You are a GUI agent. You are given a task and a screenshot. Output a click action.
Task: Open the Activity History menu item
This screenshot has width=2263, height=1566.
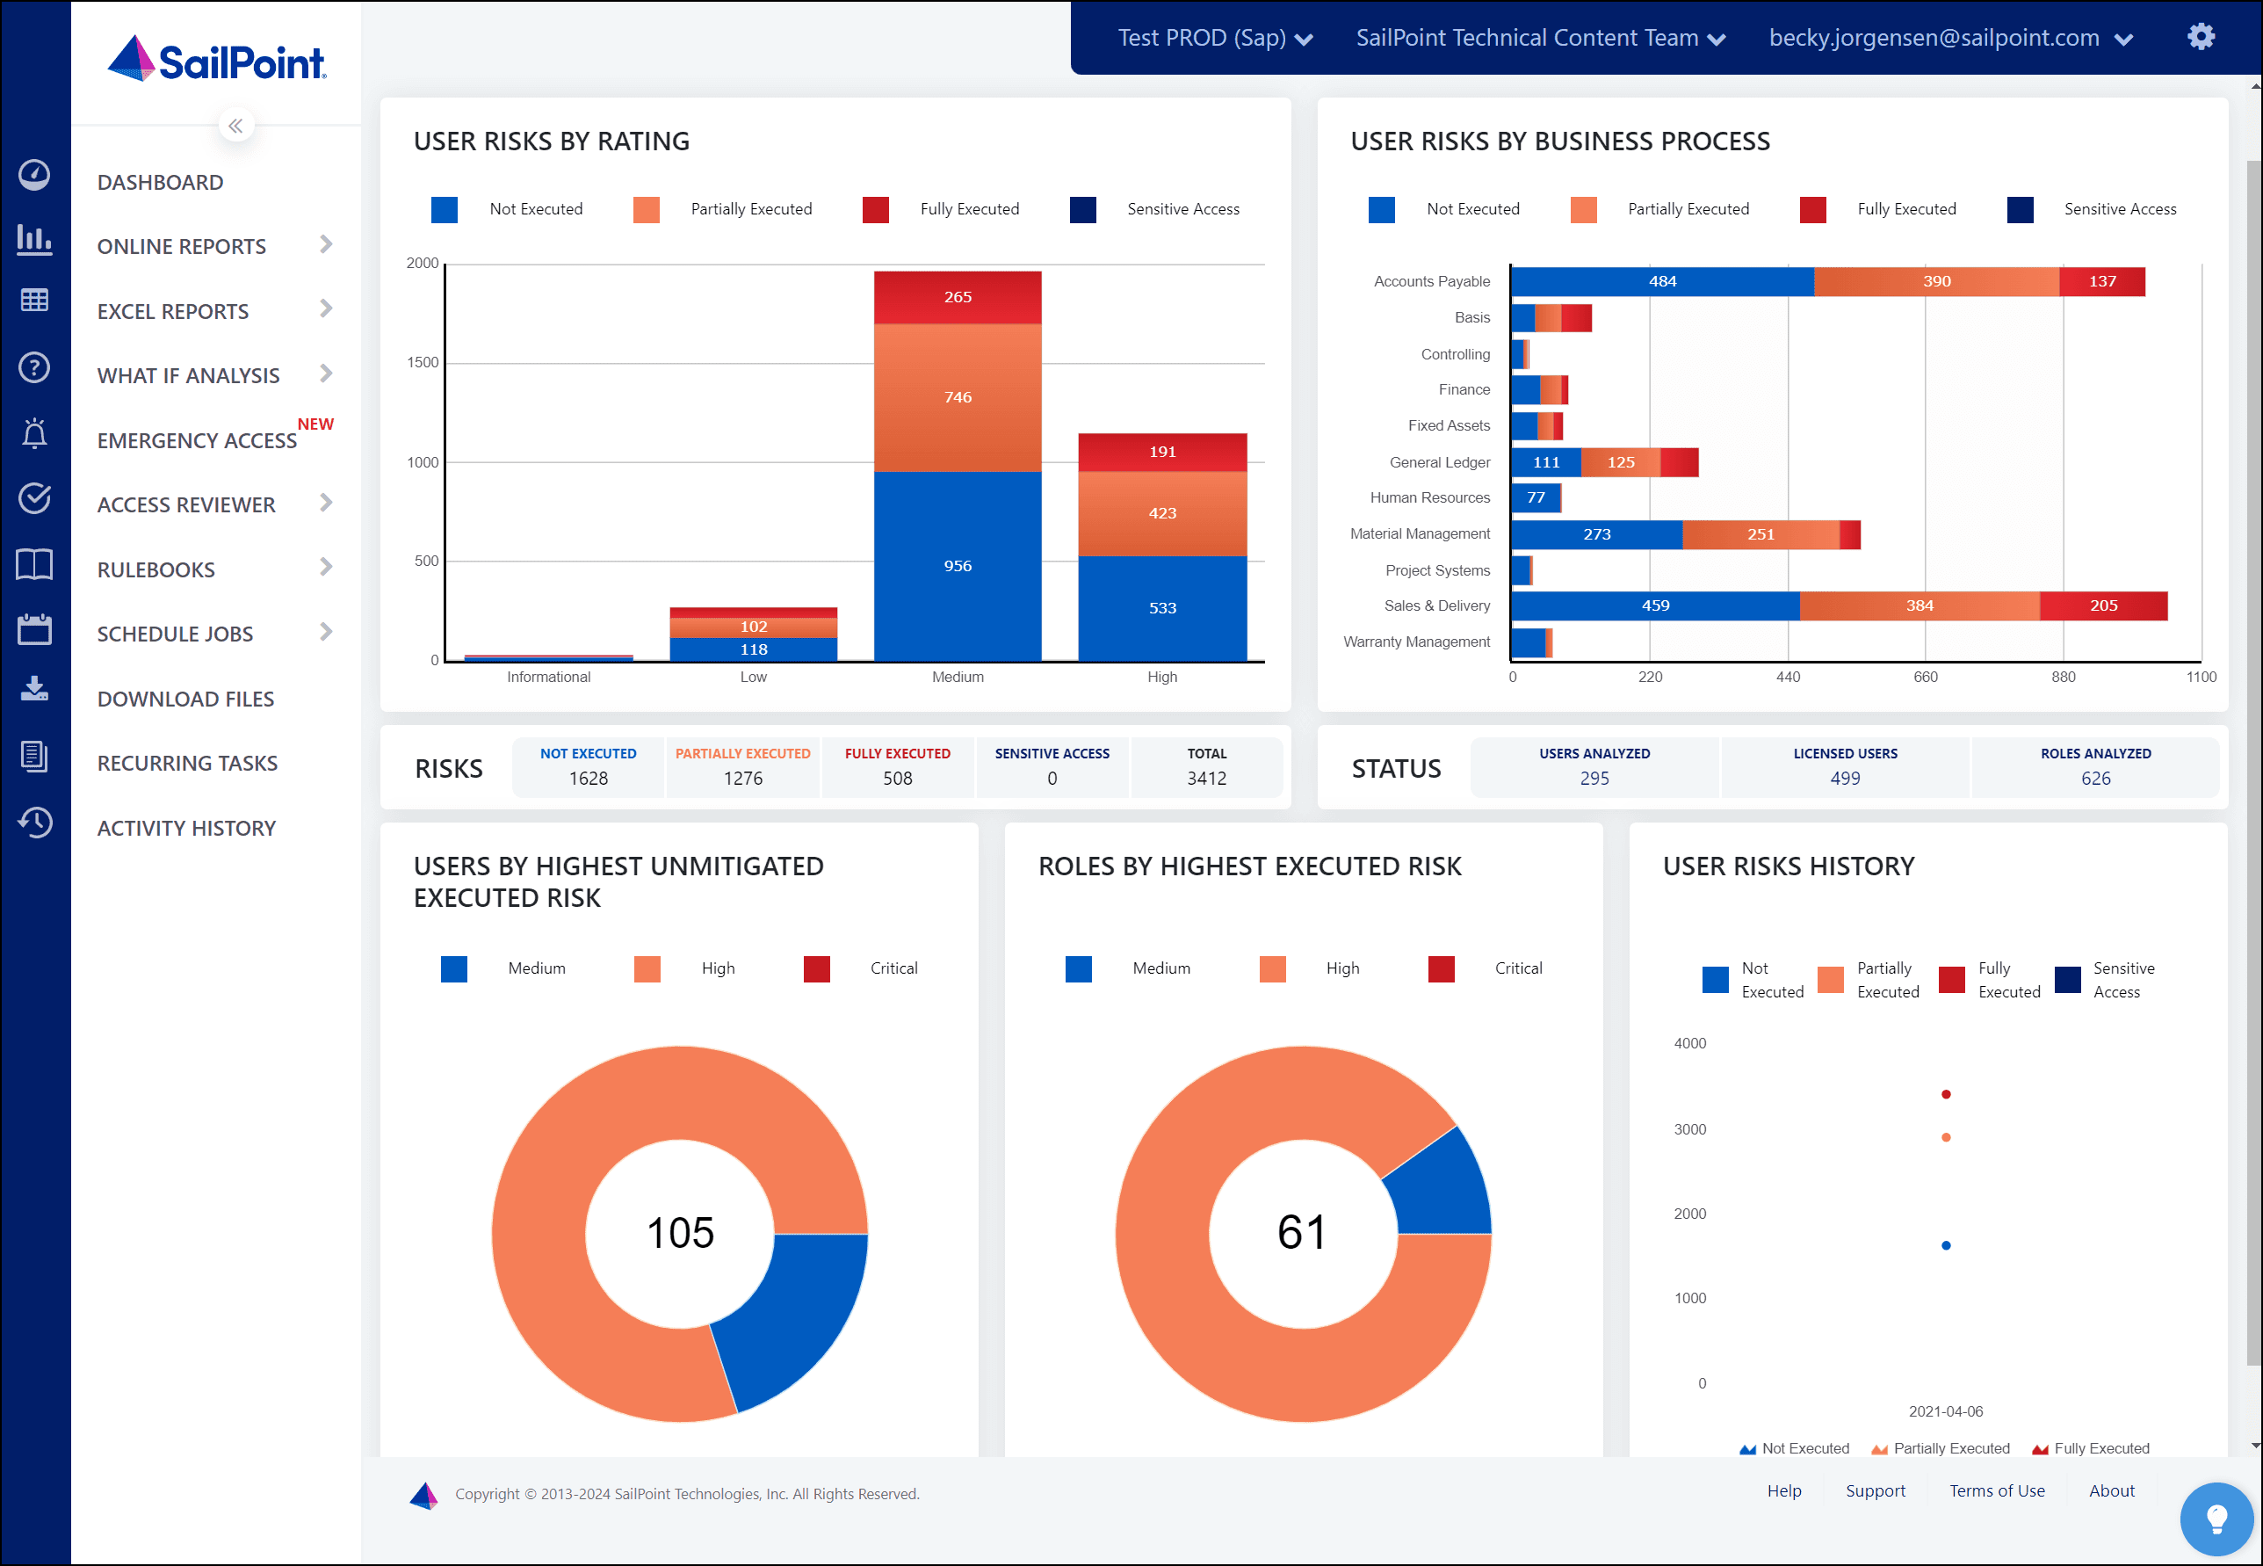[186, 828]
